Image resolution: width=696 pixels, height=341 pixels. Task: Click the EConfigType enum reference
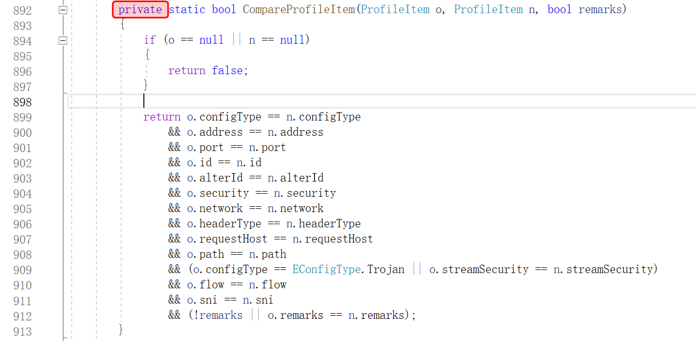[327, 269]
